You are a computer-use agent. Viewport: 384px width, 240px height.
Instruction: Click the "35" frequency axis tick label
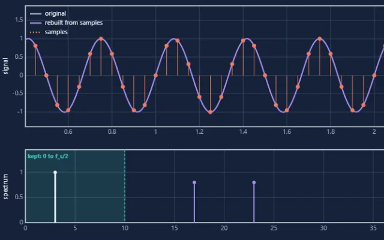click(x=373, y=228)
